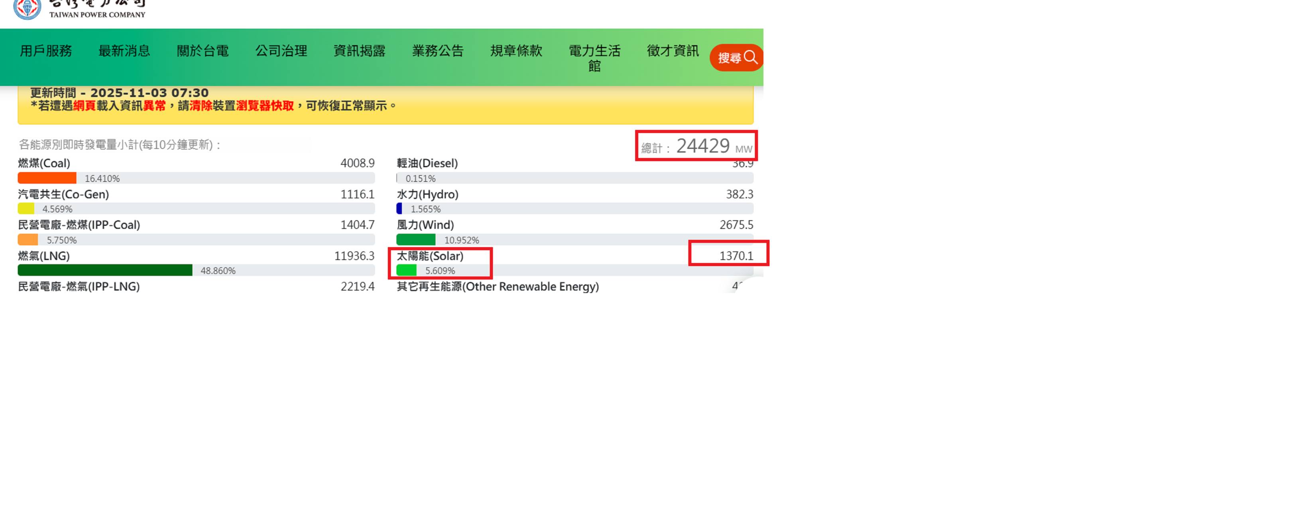Image resolution: width=1310 pixels, height=510 pixels.
Task: Open the 公司治理 menu
Action: pos(281,51)
